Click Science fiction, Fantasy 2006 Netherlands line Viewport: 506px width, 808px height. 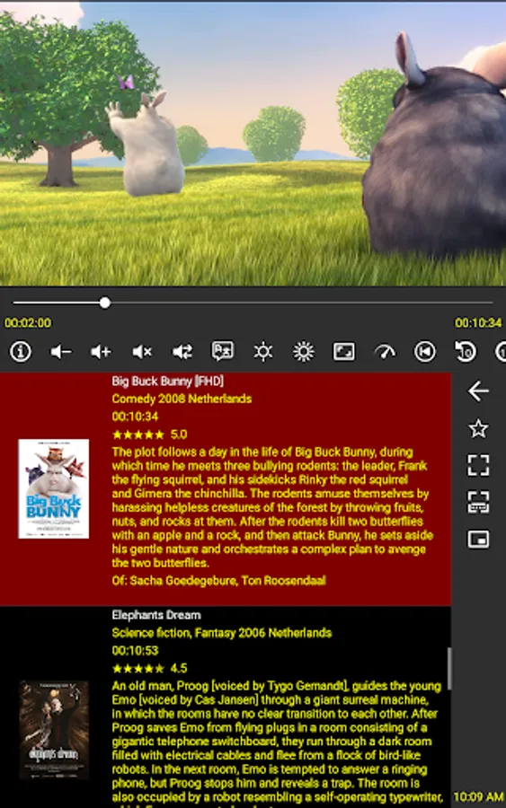(x=222, y=633)
